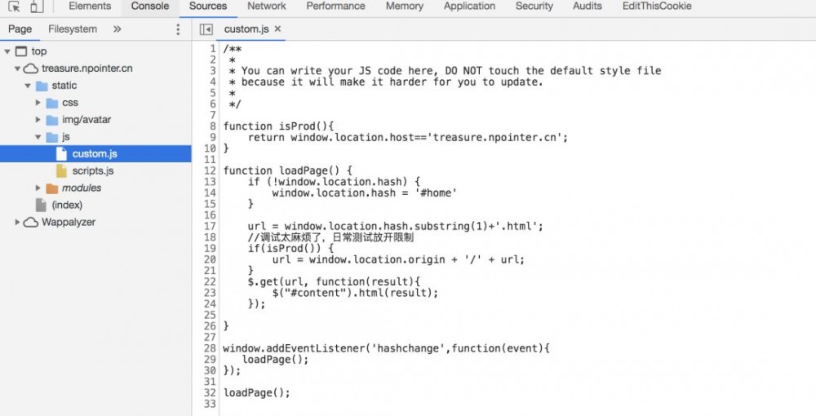This screenshot has width=816, height=416.
Task: Click the treasure.npointer.cn cloud icon
Action: (x=31, y=69)
